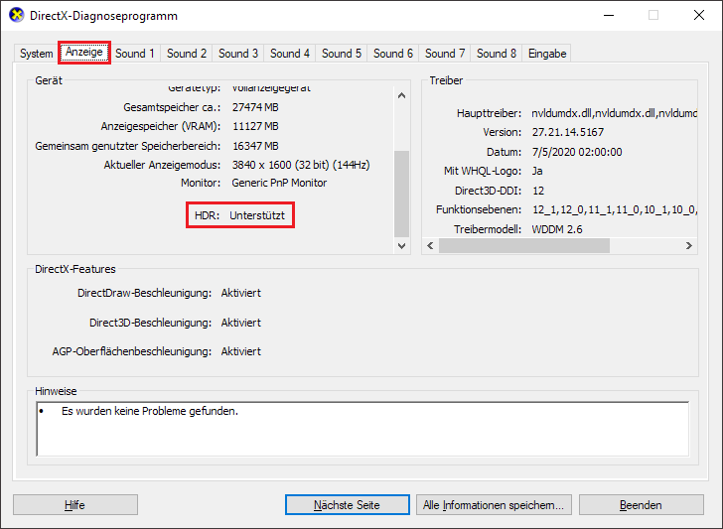Click the WHQL-Logo value Ja
The width and height of the screenshot is (723, 529).
537,171
